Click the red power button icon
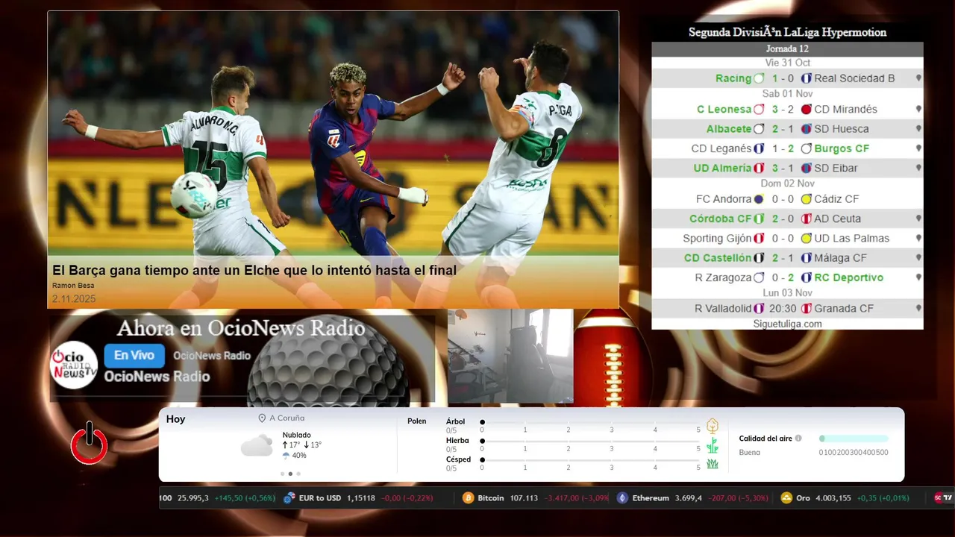955x537 pixels. click(x=90, y=443)
